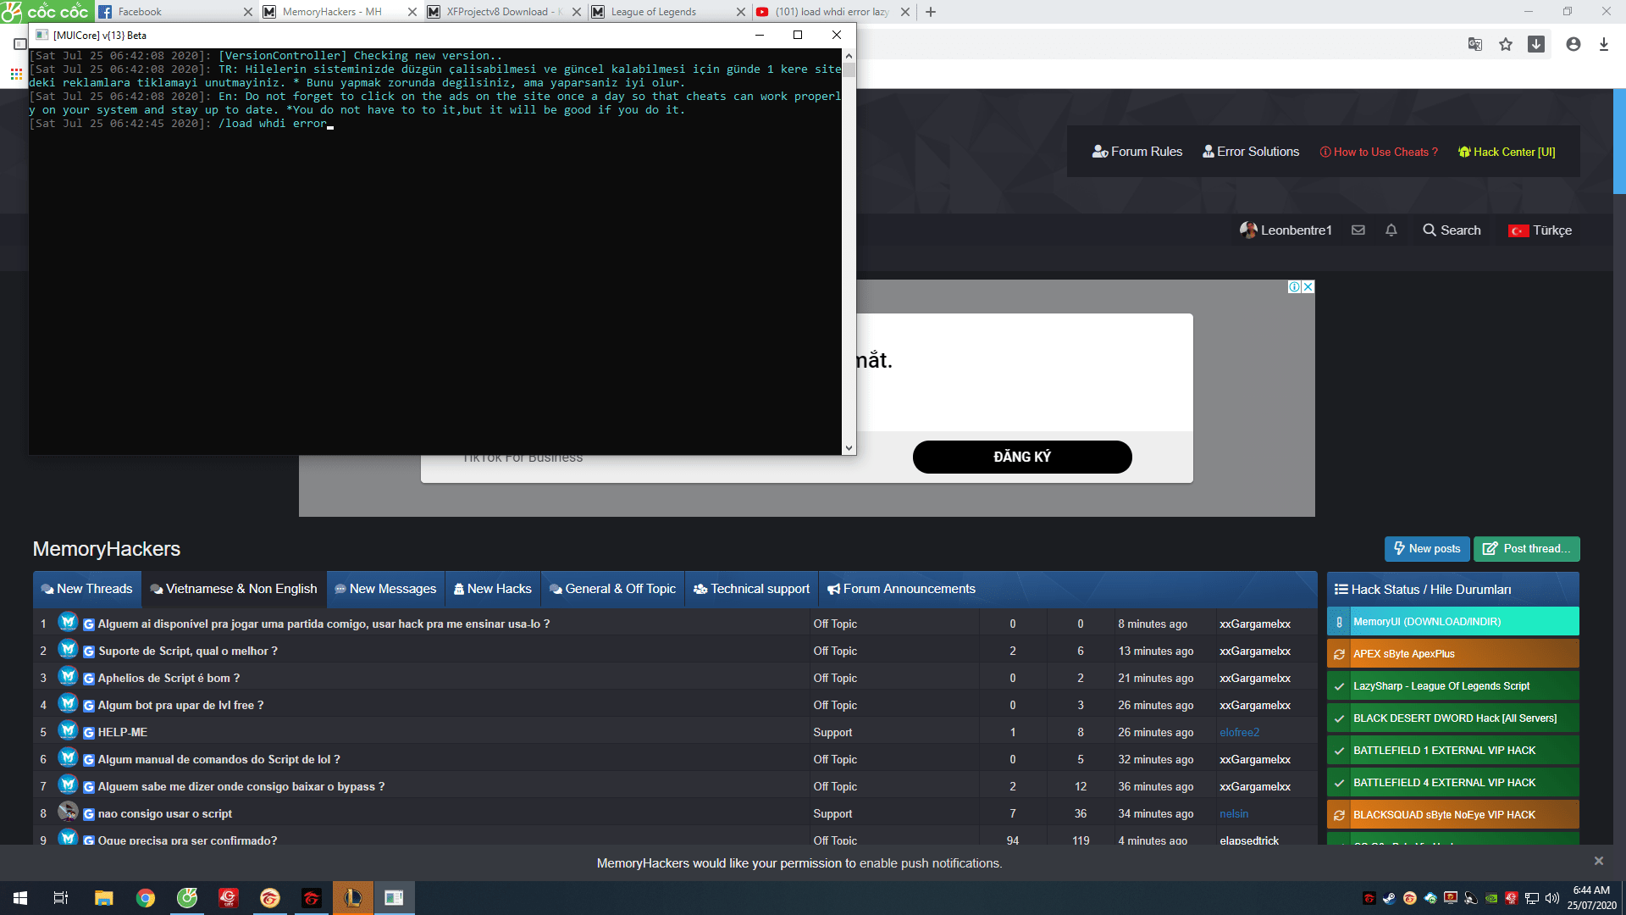Click console window scrollbar up arrow

click(849, 56)
